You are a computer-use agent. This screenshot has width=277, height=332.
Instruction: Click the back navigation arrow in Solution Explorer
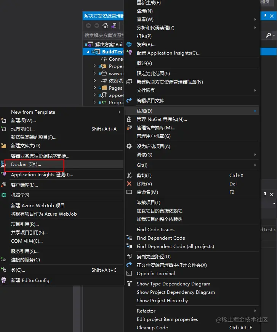coord(88,26)
